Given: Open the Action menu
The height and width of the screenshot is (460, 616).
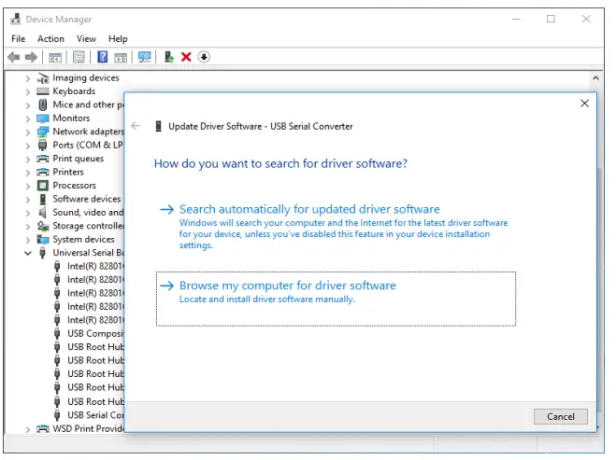Looking at the screenshot, I should (x=50, y=39).
